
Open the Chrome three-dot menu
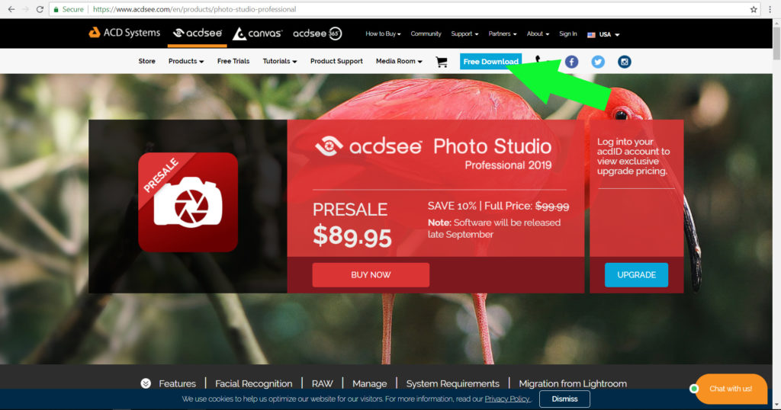(770, 9)
